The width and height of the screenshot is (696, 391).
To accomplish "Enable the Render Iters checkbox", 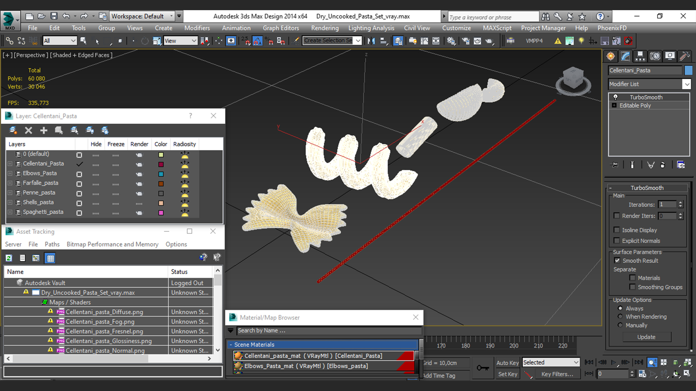I will coord(617,216).
